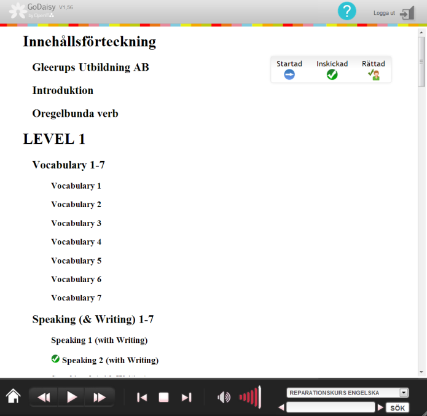This screenshot has height=416, width=427.
Task: Click the Innehållsförteckning title heading
Action: tap(90, 42)
